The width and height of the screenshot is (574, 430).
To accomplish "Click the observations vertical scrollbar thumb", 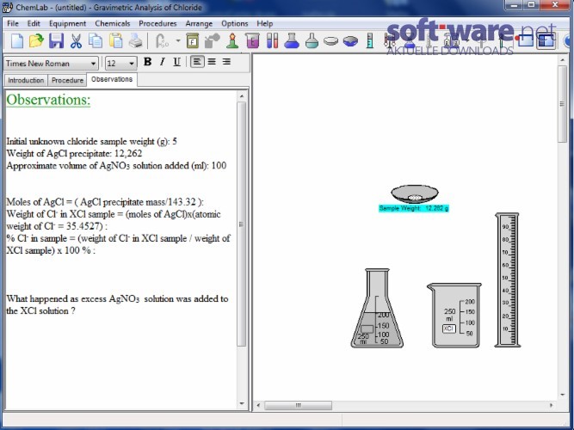I will click(x=242, y=224).
